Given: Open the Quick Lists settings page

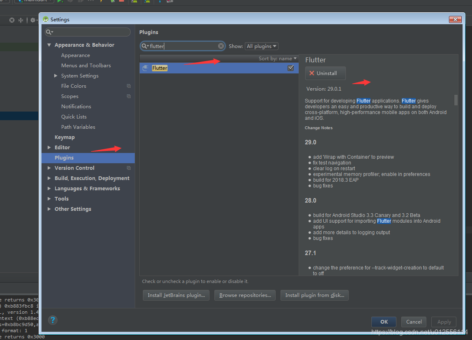Looking at the screenshot, I should [x=74, y=116].
